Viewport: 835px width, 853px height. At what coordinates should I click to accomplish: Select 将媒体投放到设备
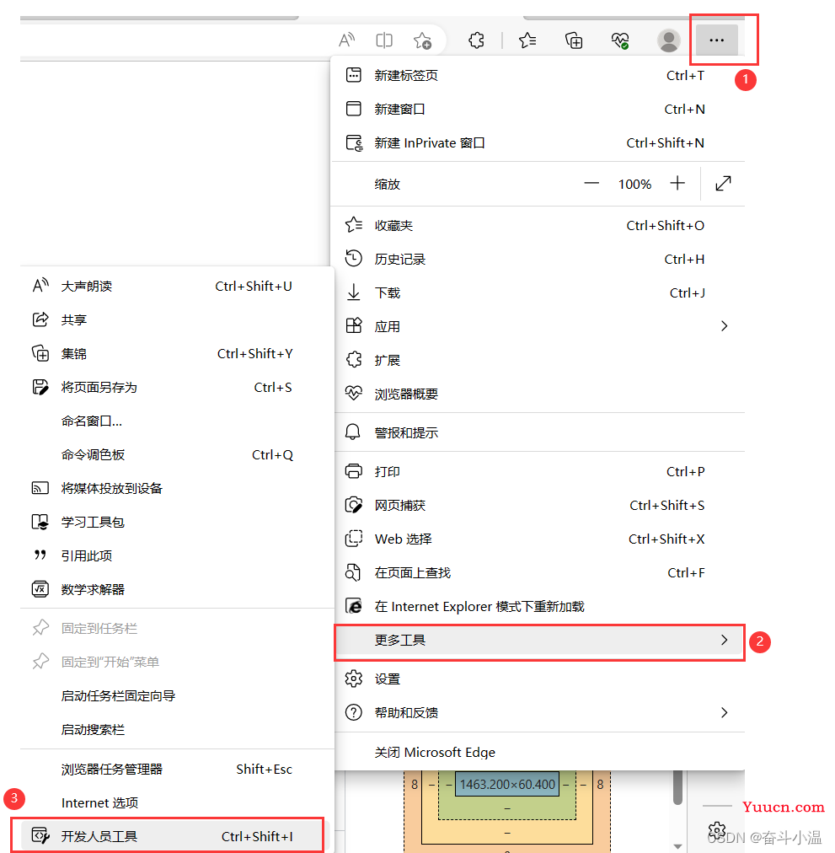point(176,489)
